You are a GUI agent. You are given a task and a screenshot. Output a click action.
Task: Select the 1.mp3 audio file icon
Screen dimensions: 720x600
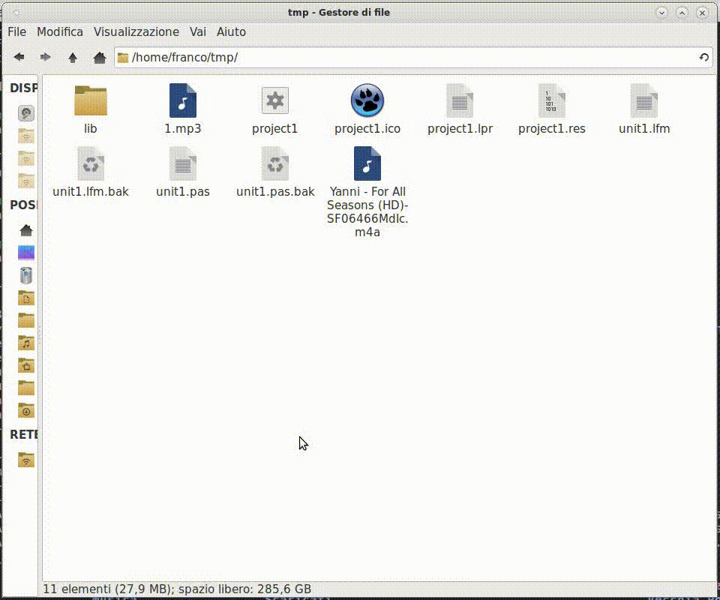183,100
